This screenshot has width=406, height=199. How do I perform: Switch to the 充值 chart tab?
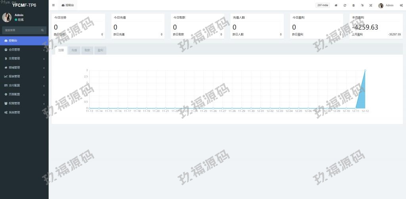[x=74, y=50]
